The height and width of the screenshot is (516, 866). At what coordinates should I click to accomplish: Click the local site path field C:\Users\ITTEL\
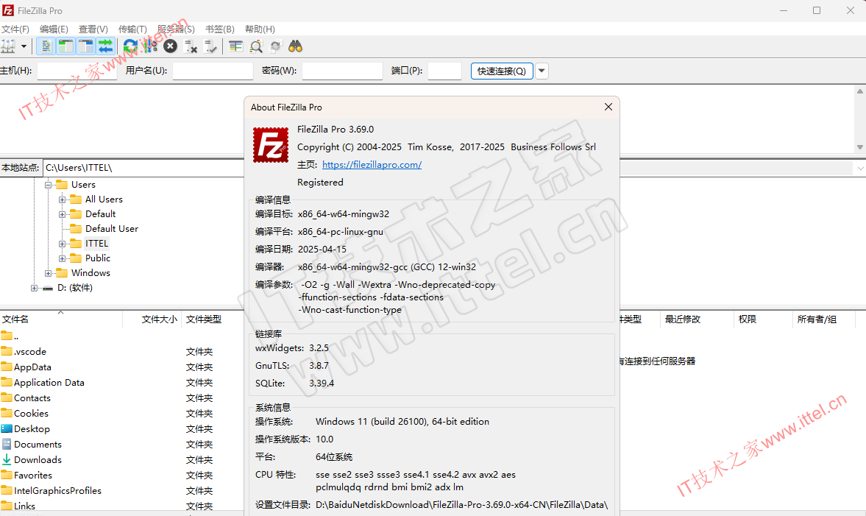coord(143,168)
